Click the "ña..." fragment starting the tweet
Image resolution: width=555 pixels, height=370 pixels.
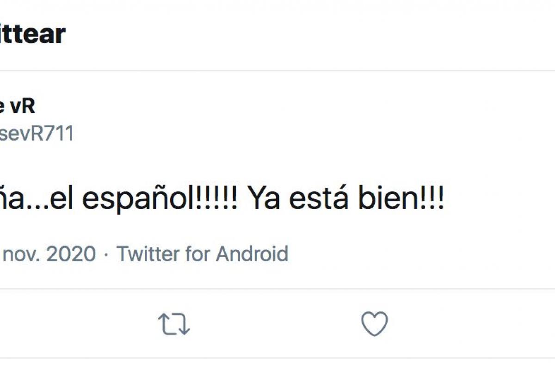pos(21,199)
